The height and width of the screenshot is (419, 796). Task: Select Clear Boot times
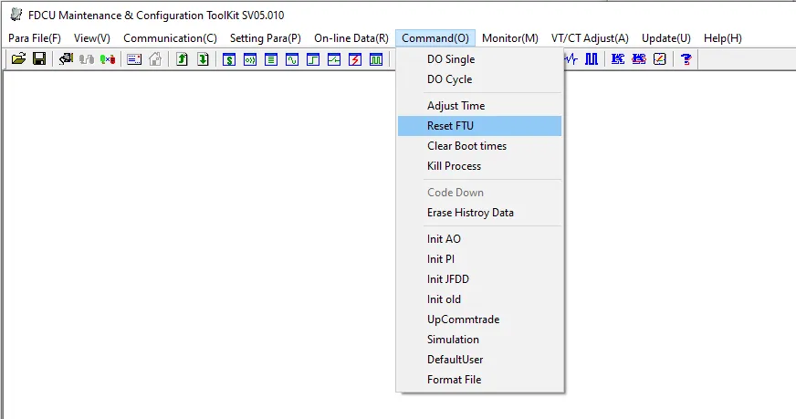(x=480, y=146)
